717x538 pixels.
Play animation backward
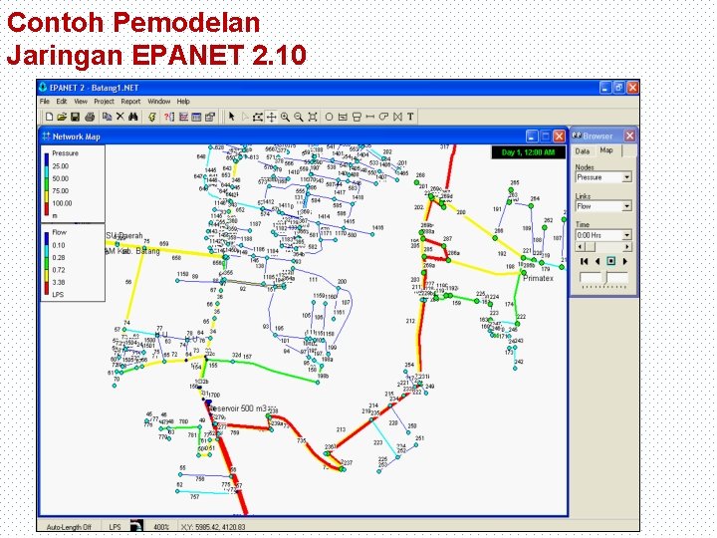tap(597, 261)
